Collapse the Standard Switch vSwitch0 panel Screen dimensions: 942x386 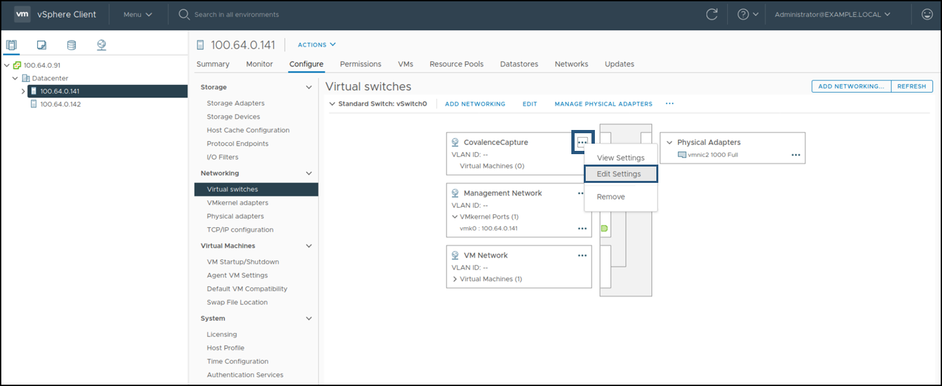click(332, 104)
